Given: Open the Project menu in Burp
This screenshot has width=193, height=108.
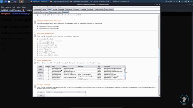Looking at the screenshot, I should click(39, 7).
